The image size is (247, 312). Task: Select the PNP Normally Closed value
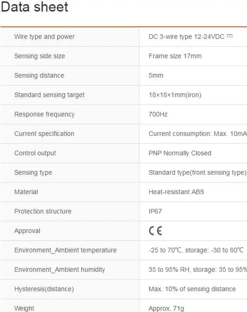tap(180, 153)
